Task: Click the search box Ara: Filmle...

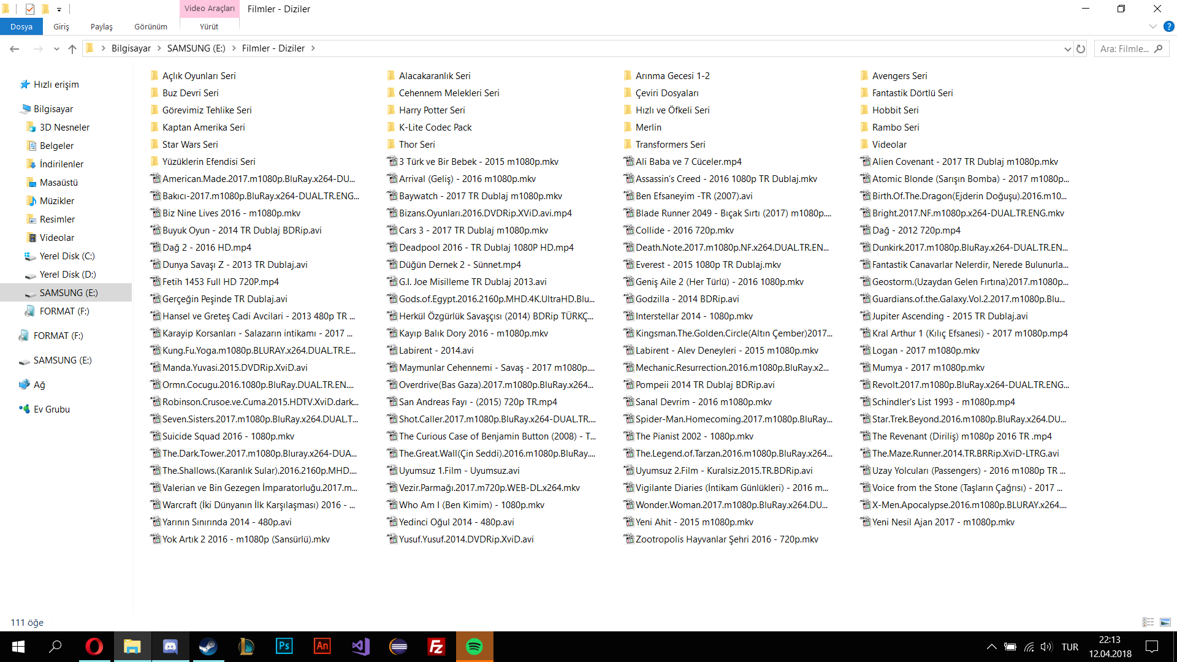Action: 1131,48
